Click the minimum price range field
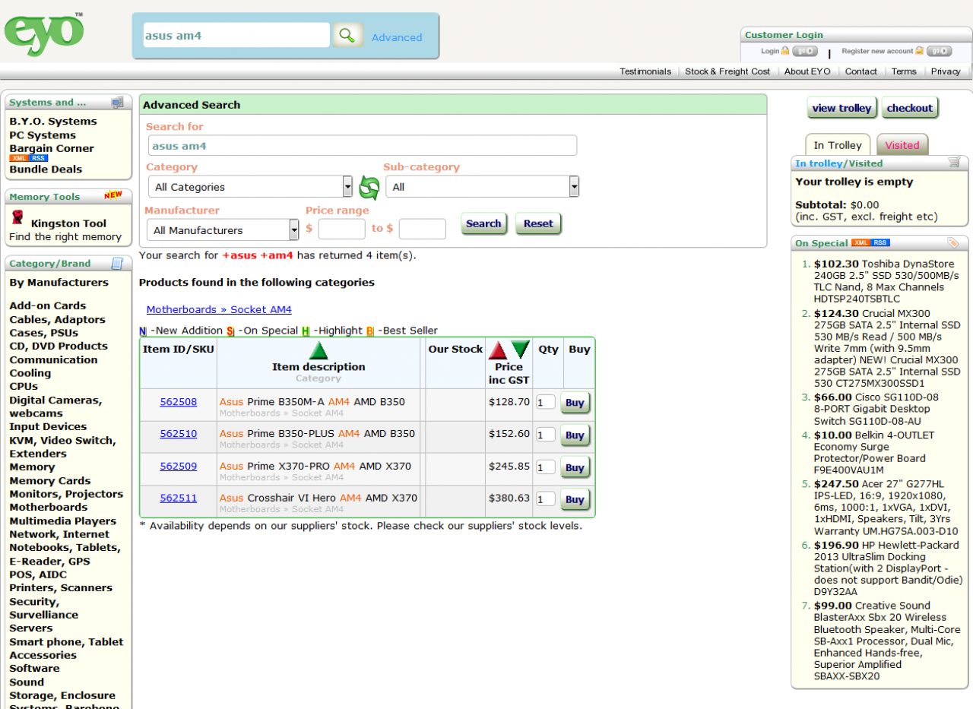The width and height of the screenshot is (973, 709). pos(342,229)
